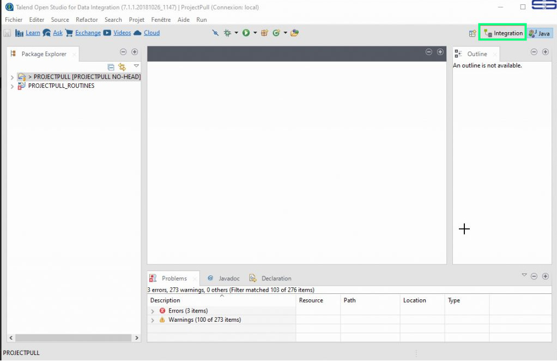557x361 pixels.
Task: Maximize the Package Explorer panel
Action: click(x=135, y=52)
